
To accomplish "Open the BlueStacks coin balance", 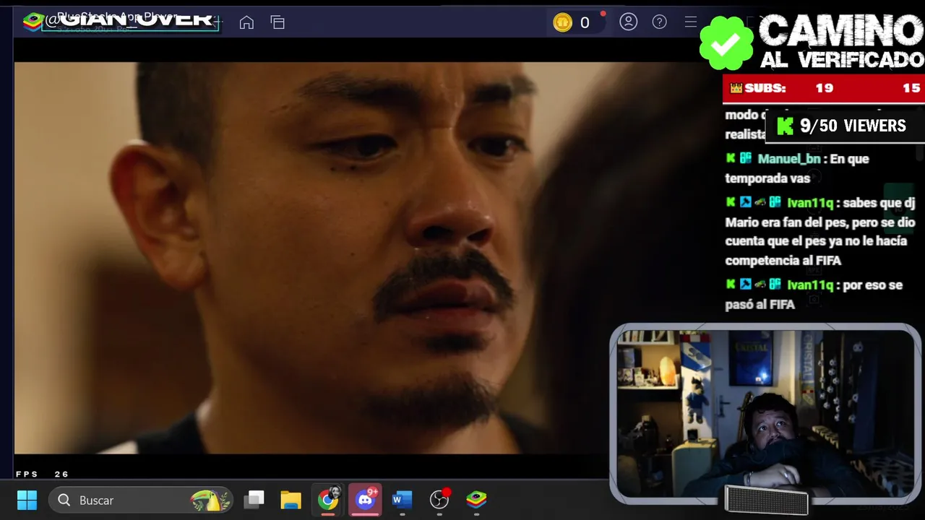I will 572,22.
